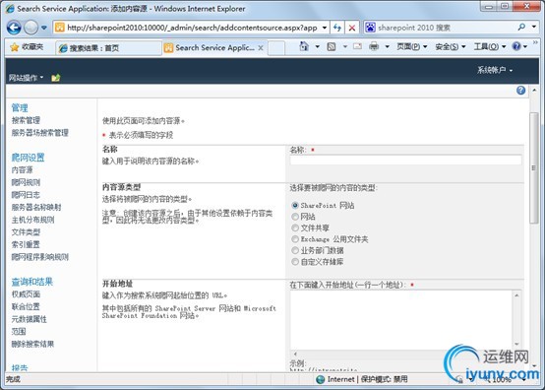545x390 pixels.
Task: Expand the Print dropdown arrow
Action: point(387,46)
